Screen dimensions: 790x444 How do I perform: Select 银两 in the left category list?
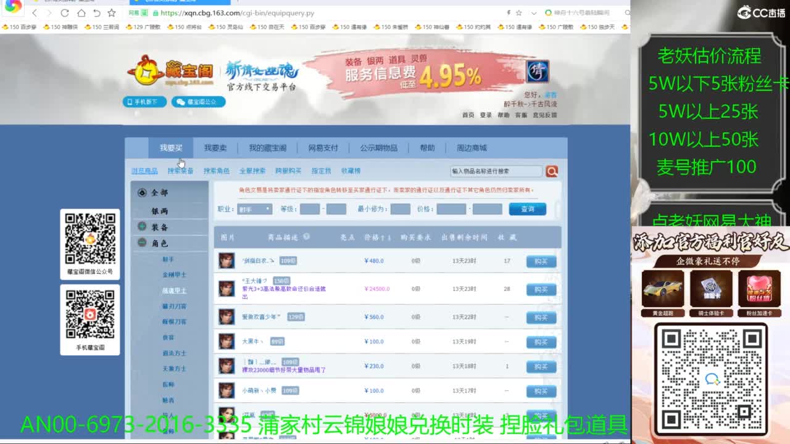[160, 211]
